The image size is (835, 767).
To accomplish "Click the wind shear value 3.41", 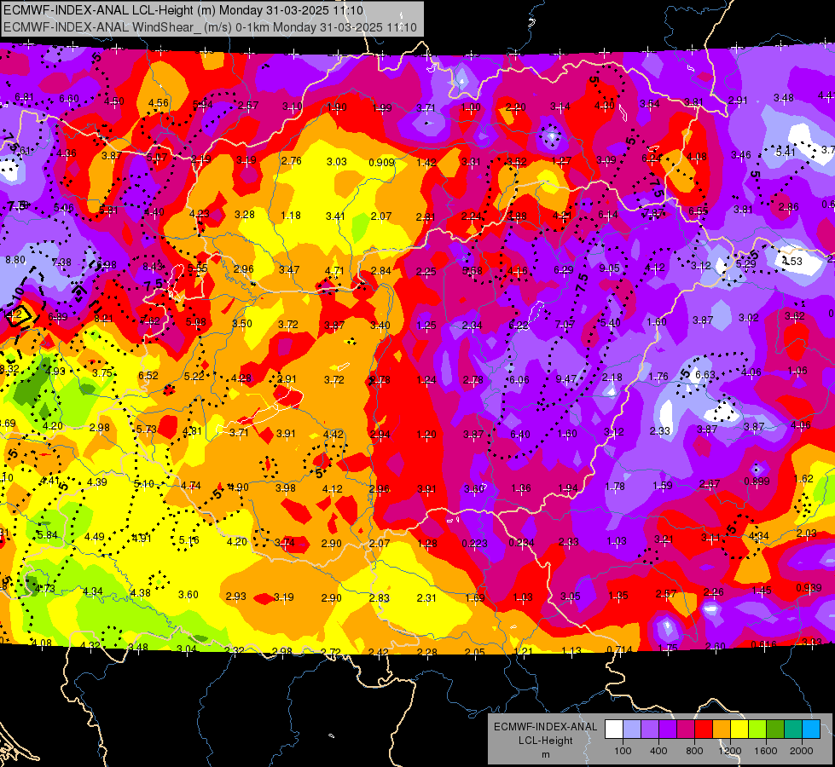I will [x=336, y=216].
